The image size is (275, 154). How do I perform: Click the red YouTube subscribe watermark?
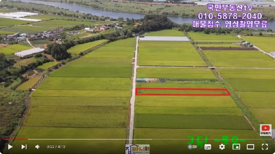[x=265, y=130]
